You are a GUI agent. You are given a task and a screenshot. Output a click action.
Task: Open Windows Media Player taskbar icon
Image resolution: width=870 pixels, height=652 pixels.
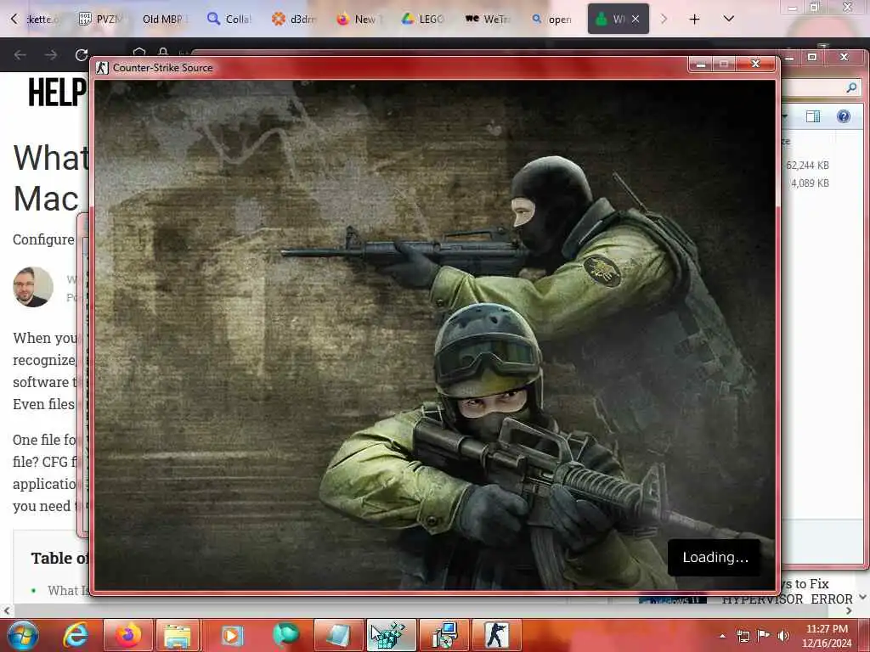point(232,635)
